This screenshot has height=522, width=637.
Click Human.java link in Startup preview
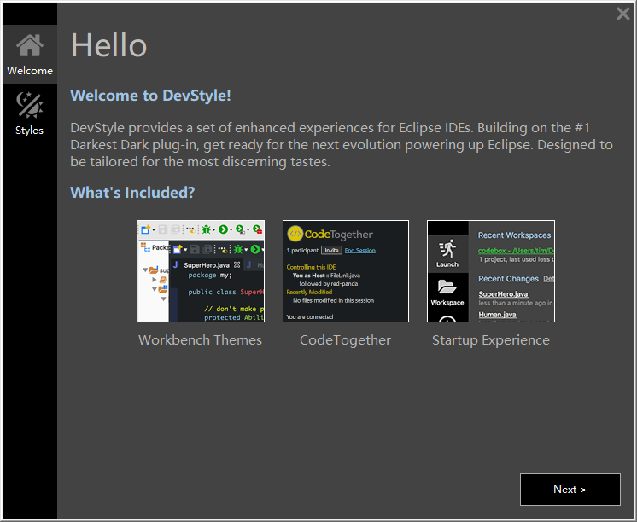pos(497,315)
